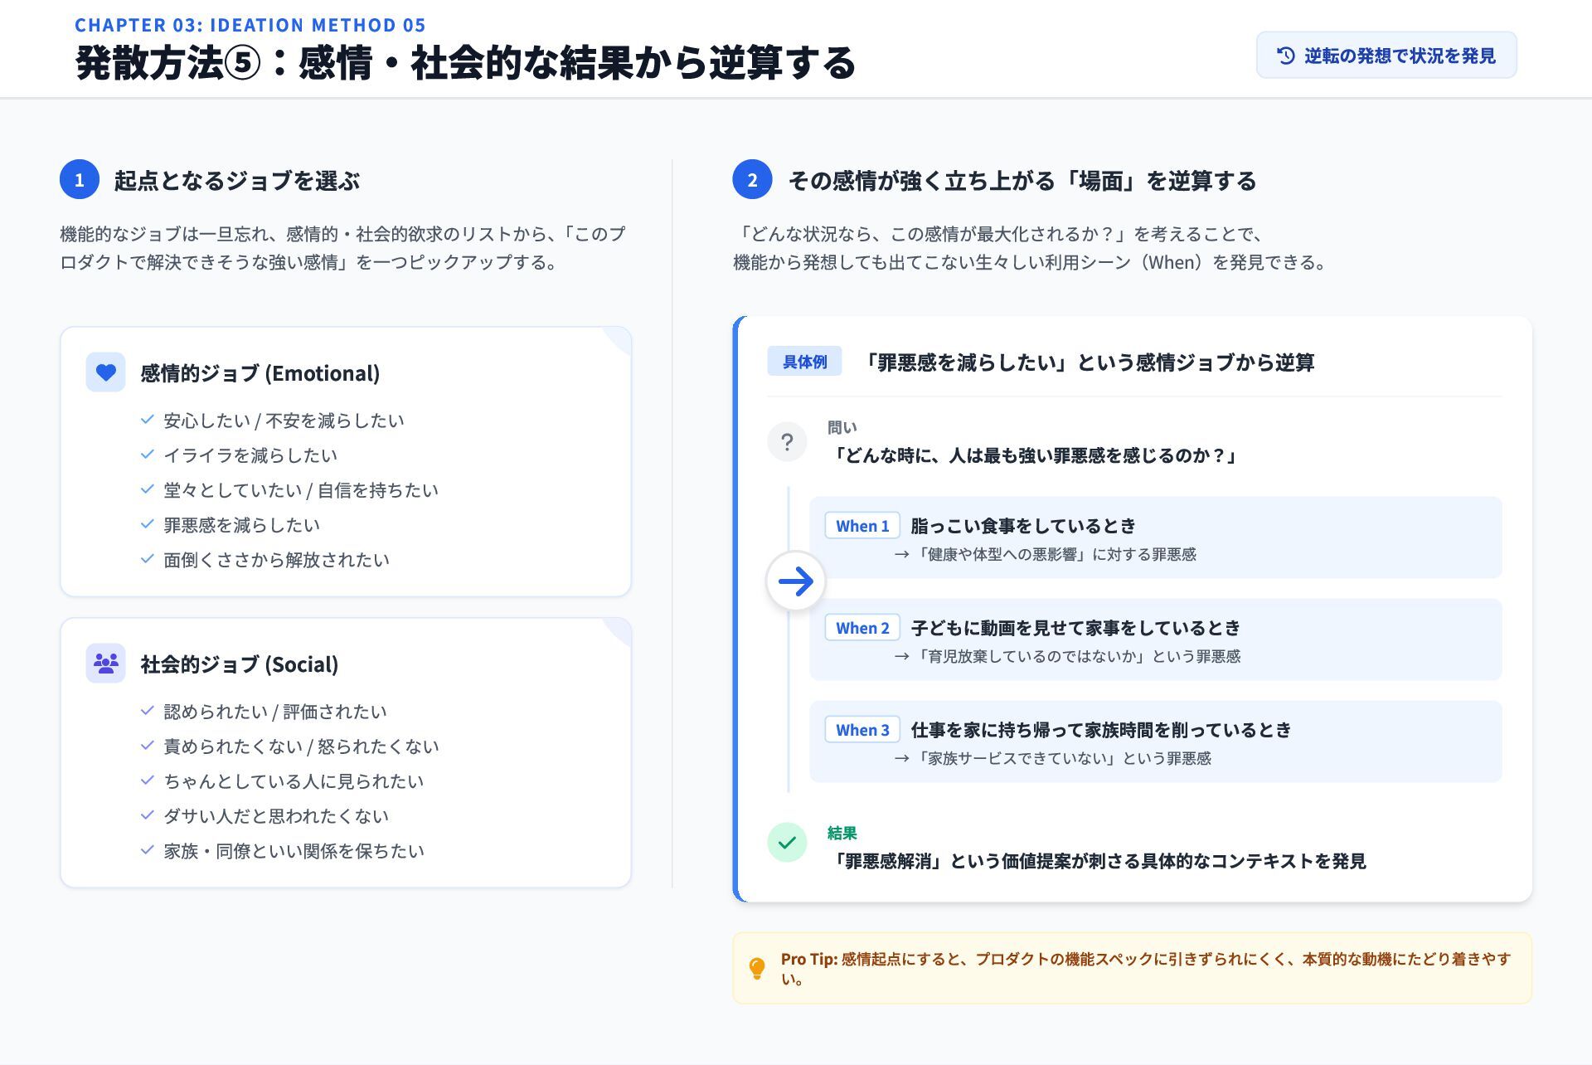The height and width of the screenshot is (1065, 1592).
Task: Click the question mark circle icon
Action: pos(787,442)
